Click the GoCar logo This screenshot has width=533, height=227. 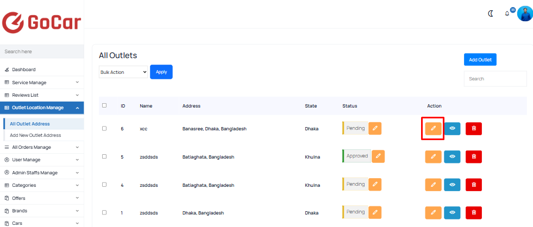(x=41, y=22)
